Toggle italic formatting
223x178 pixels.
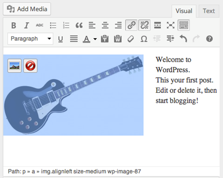point(27,26)
